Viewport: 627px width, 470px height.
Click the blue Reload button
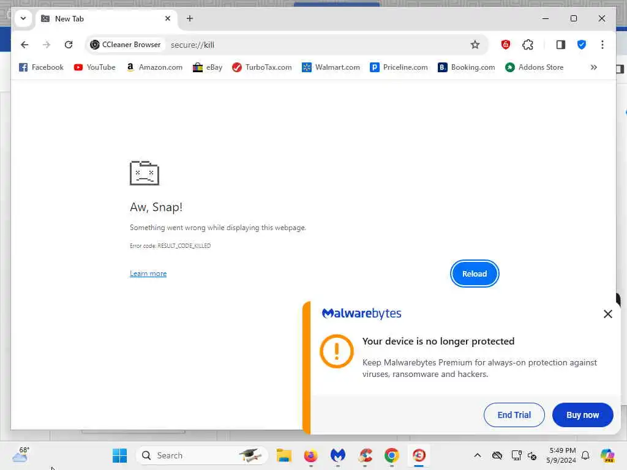[x=475, y=274]
